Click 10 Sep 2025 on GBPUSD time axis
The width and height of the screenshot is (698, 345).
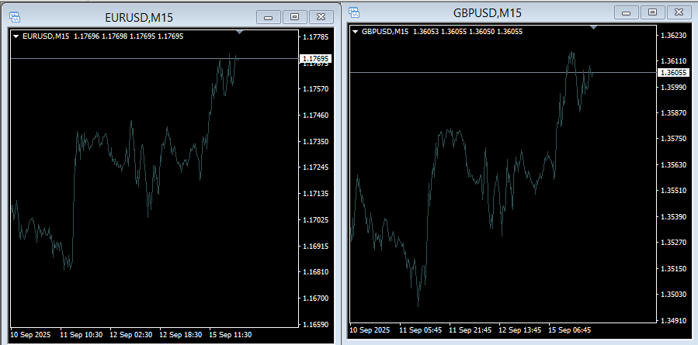point(370,330)
